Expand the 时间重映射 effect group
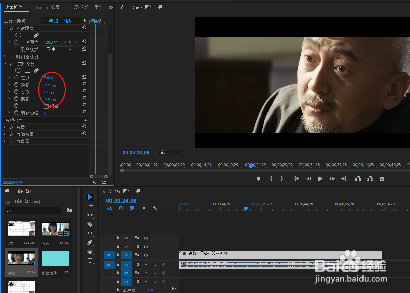 [5, 57]
